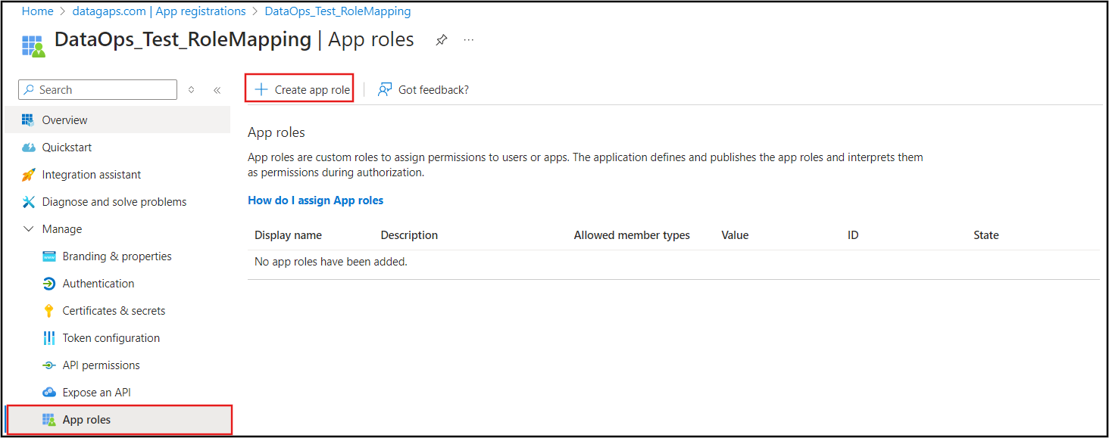The image size is (1109, 438).
Task: Open datagaps.com App registrations breadcrumb
Action: [x=159, y=11]
